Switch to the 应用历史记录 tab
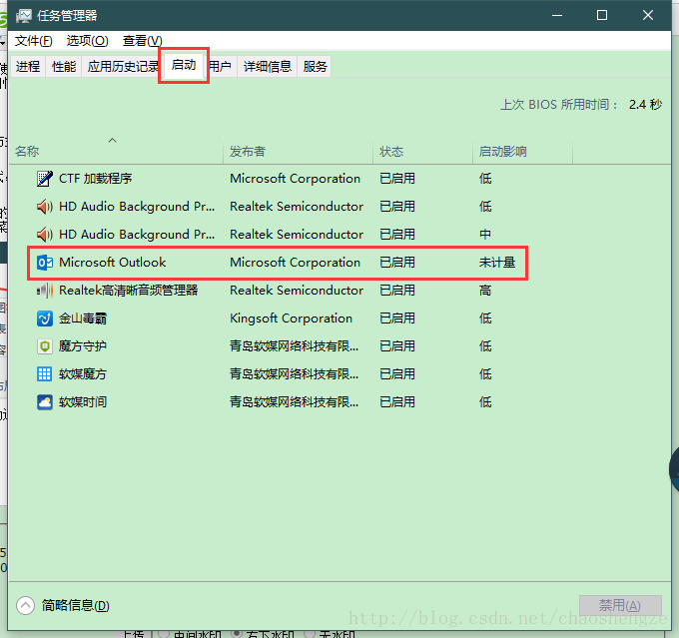The width and height of the screenshot is (679, 638). (122, 66)
